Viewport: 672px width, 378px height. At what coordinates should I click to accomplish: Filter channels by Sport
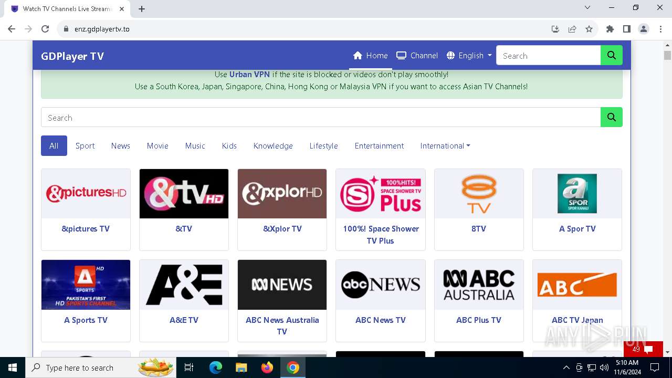85,145
